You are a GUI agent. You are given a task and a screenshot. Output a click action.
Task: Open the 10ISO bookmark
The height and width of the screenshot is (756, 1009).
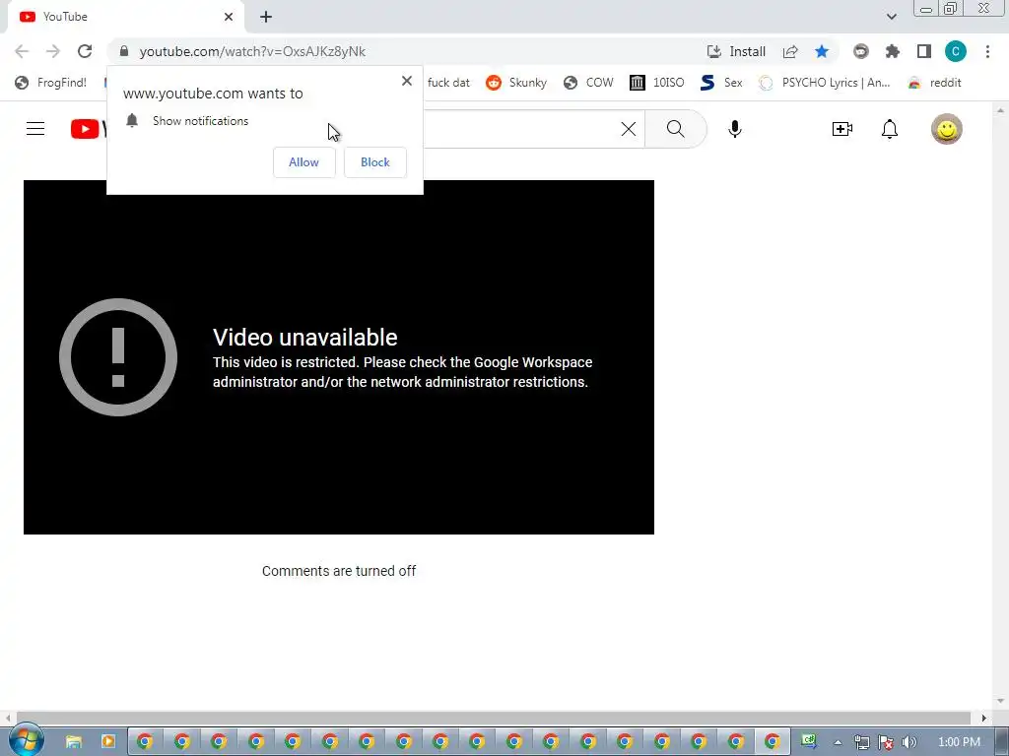pos(657,83)
